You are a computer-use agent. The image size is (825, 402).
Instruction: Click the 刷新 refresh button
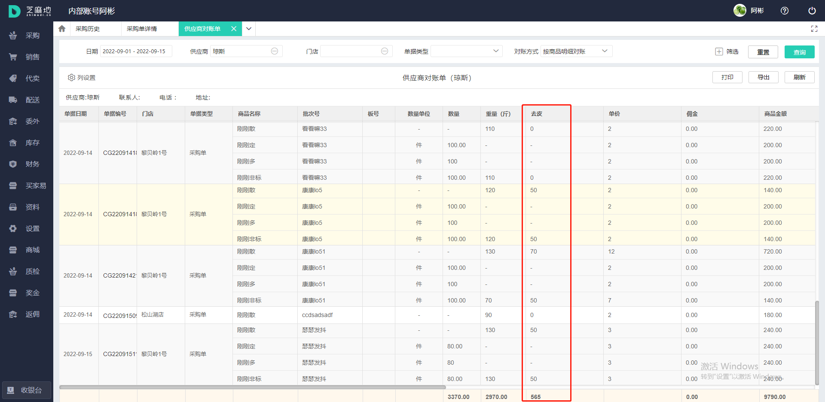point(800,77)
